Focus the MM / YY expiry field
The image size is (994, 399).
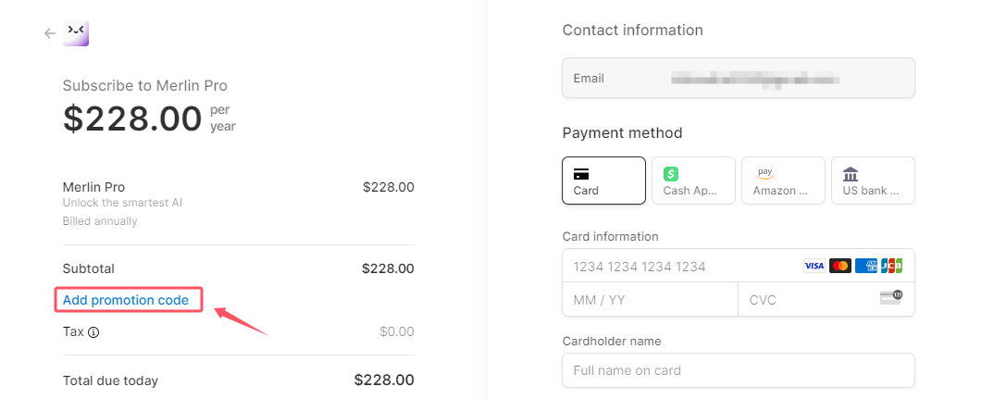[650, 299]
